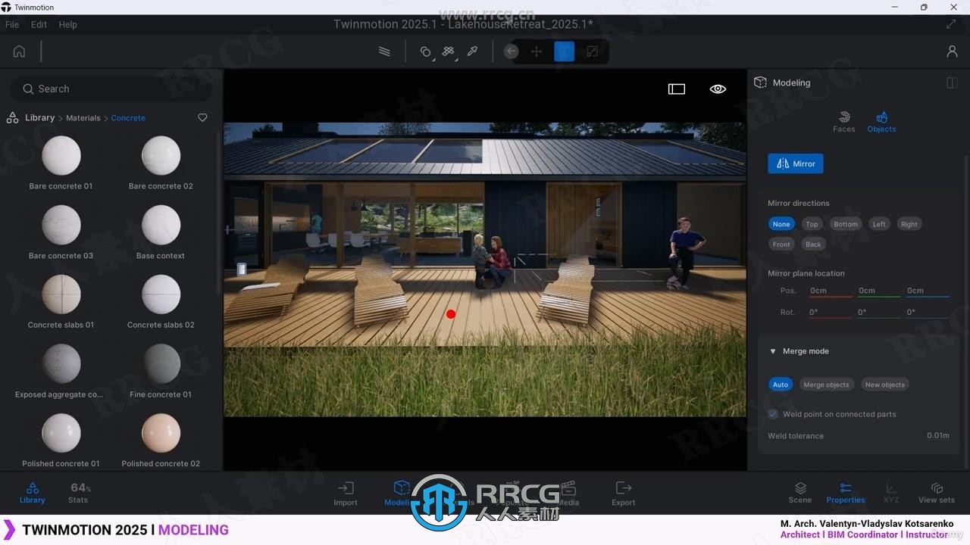The image size is (970, 545).
Task: Edit mirror plane Pos. second 0cm field
Action: (879, 291)
